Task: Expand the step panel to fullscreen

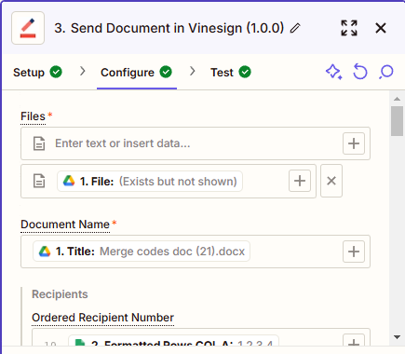Action: pyautogui.click(x=349, y=28)
